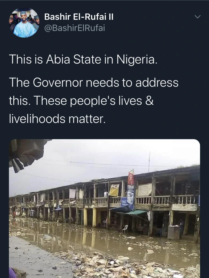
Task: Tap the man in blue in the avatar
Action: click(24, 26)
